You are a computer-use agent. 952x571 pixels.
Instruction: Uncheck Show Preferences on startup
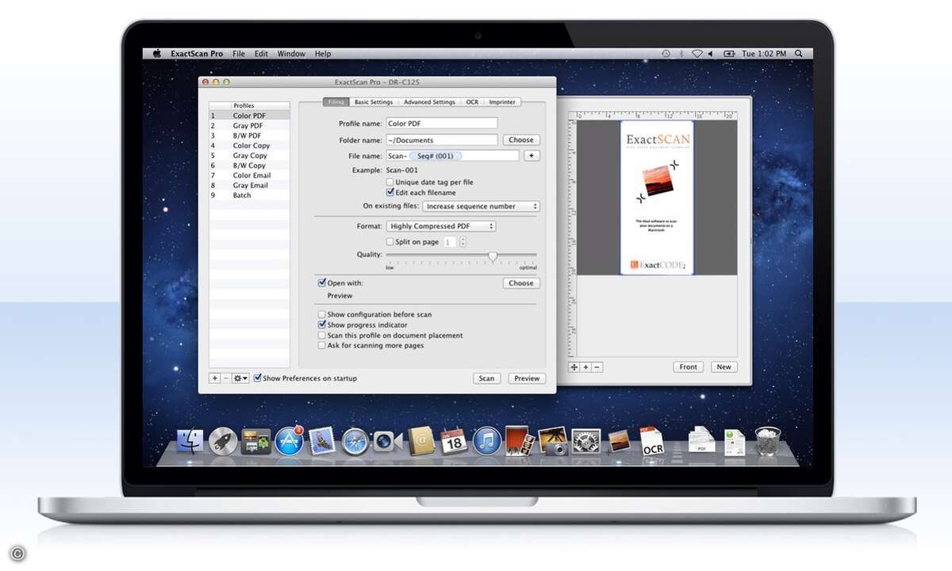coord(258,378)
